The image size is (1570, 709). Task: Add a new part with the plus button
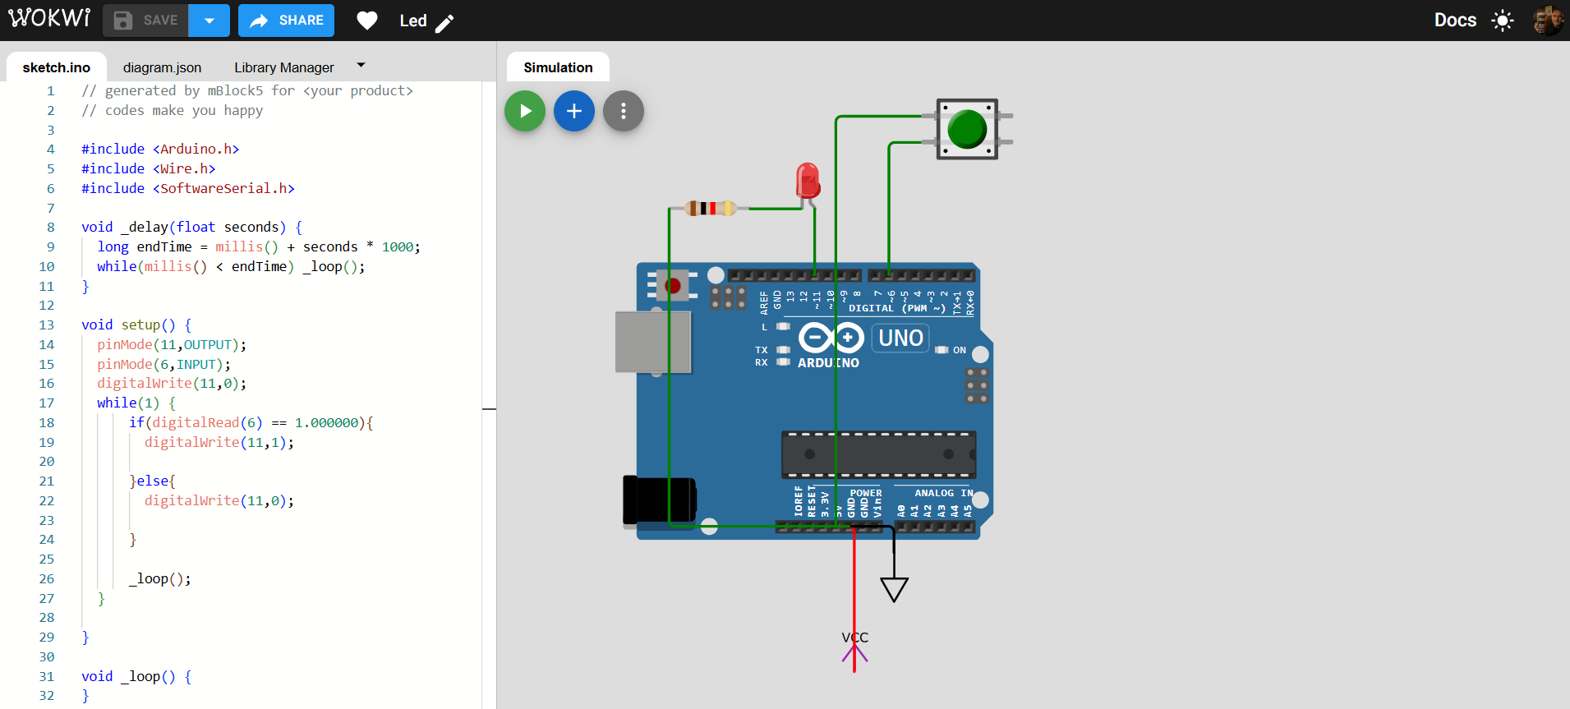point(574,111)
